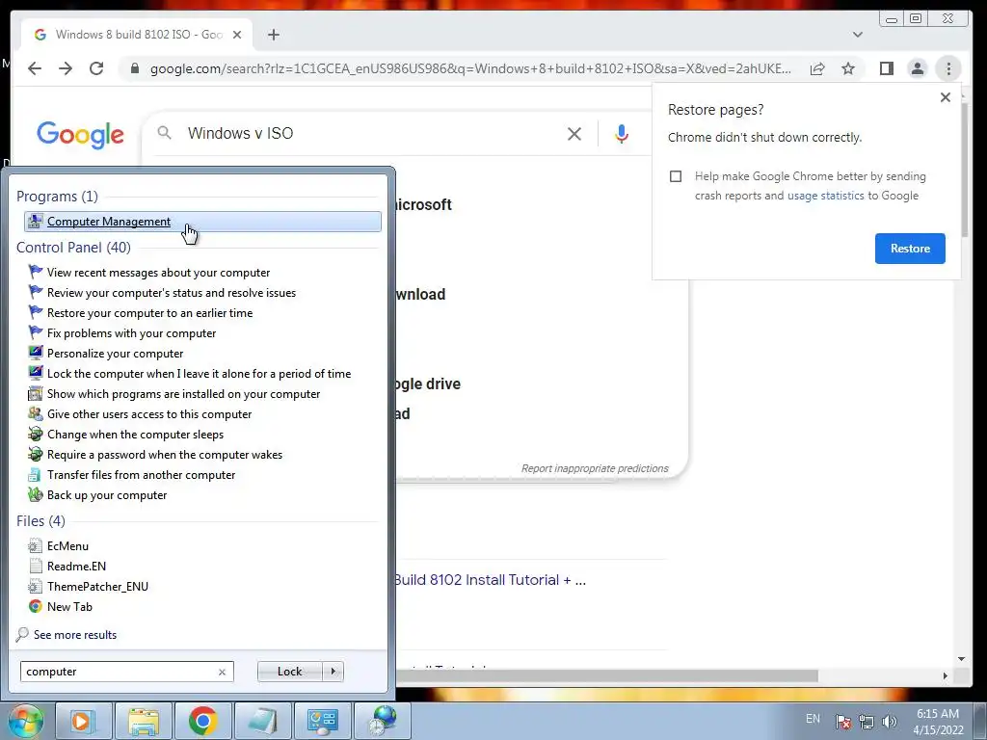Open Show which programs are installed

pyautogui.click(x=183, y=394)
